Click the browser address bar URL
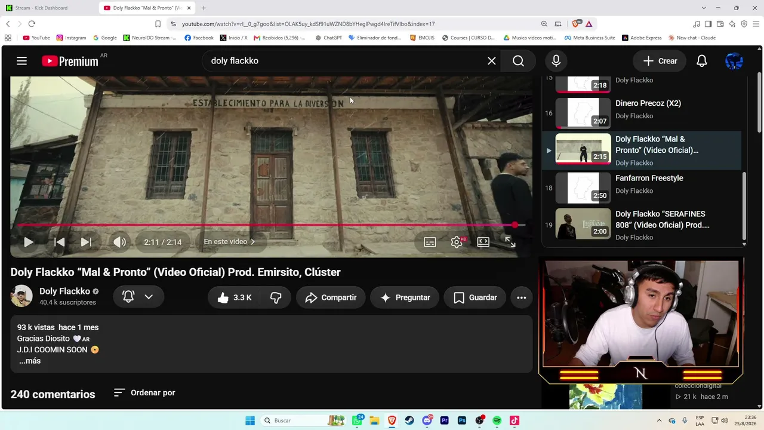The image size is (764, 430). pyautogui.click(x=308, y=24)
